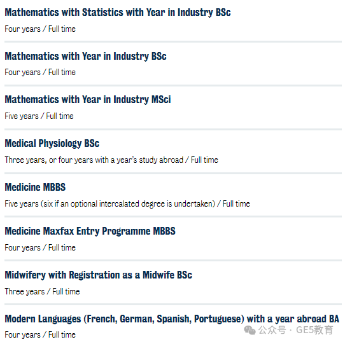Click the Medical Physiology study abroad duration text
Screen dimensions: 345x344
coord(111,160)
